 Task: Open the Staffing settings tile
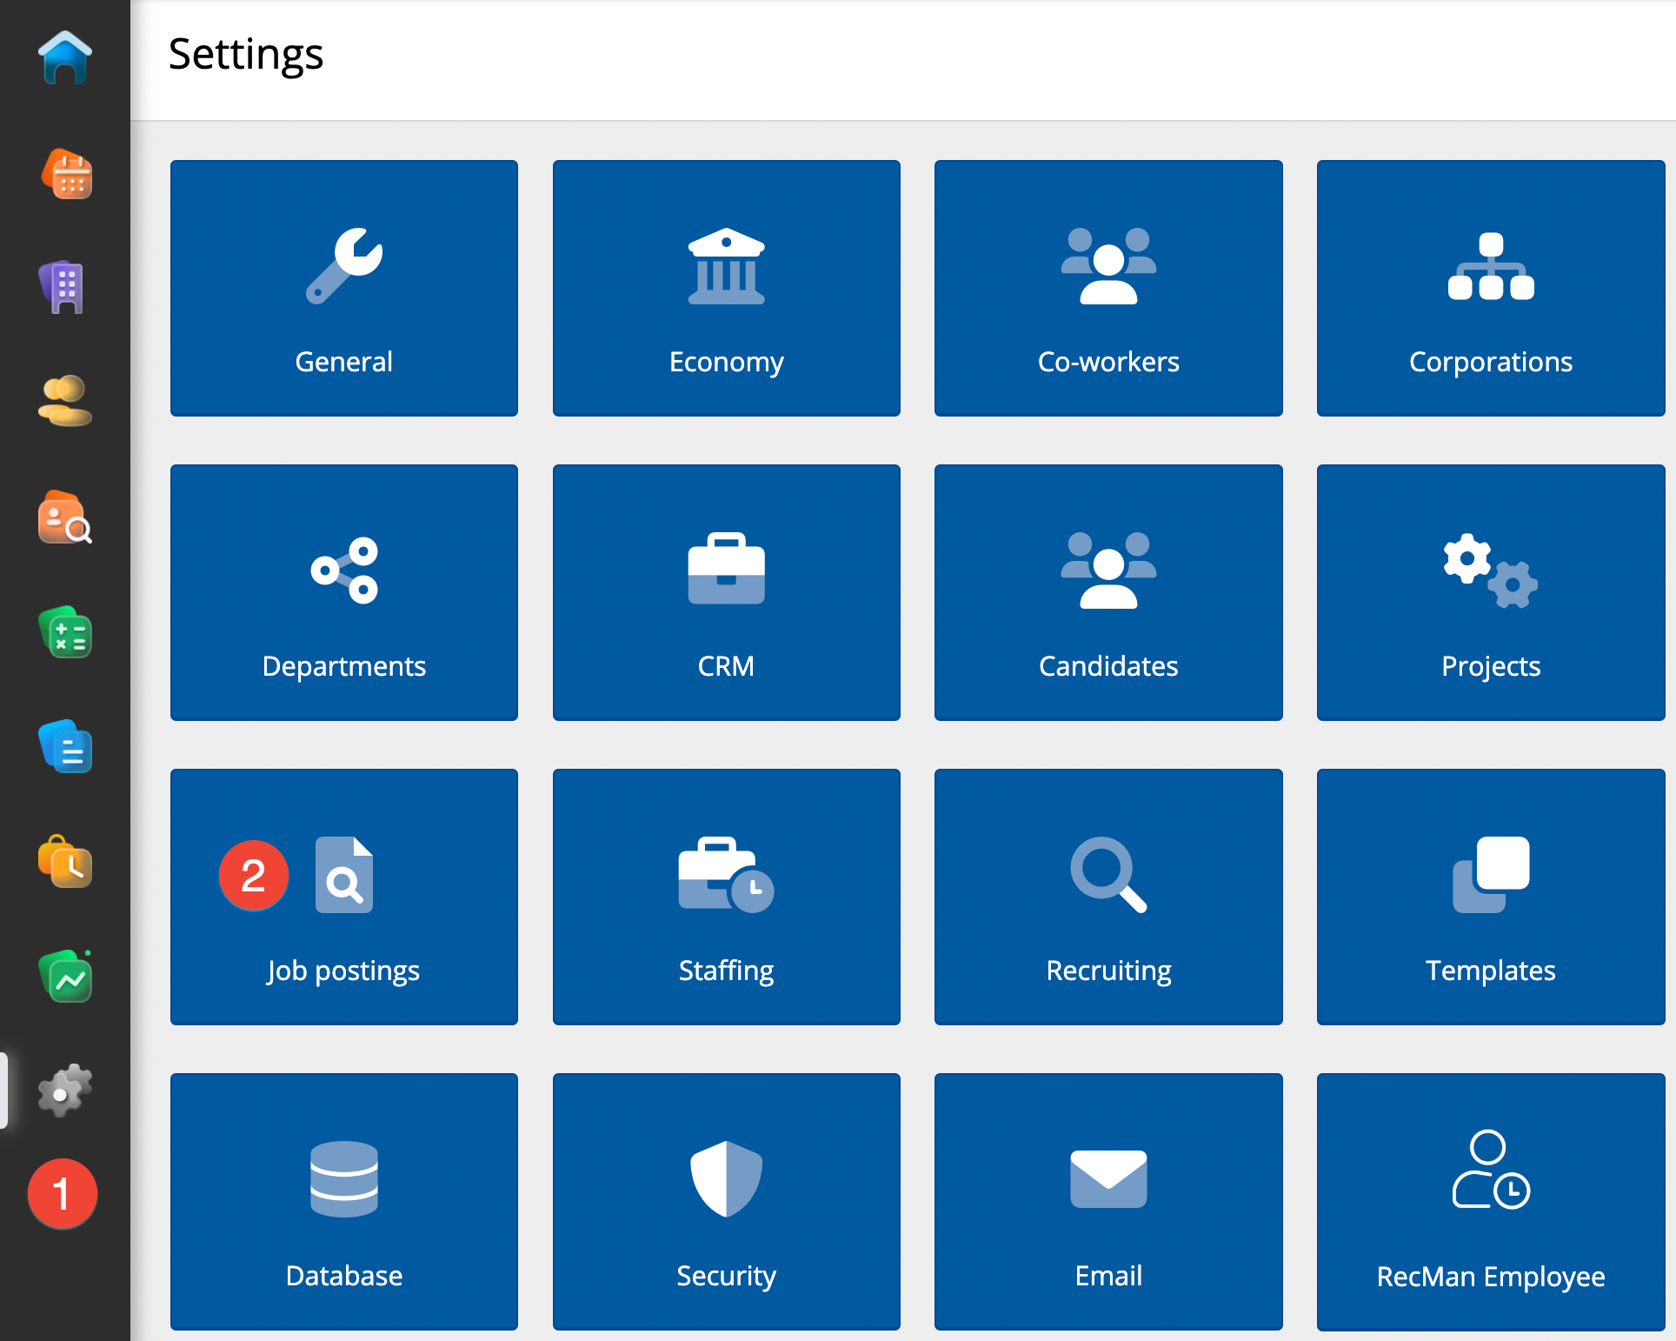pos(726,897)
